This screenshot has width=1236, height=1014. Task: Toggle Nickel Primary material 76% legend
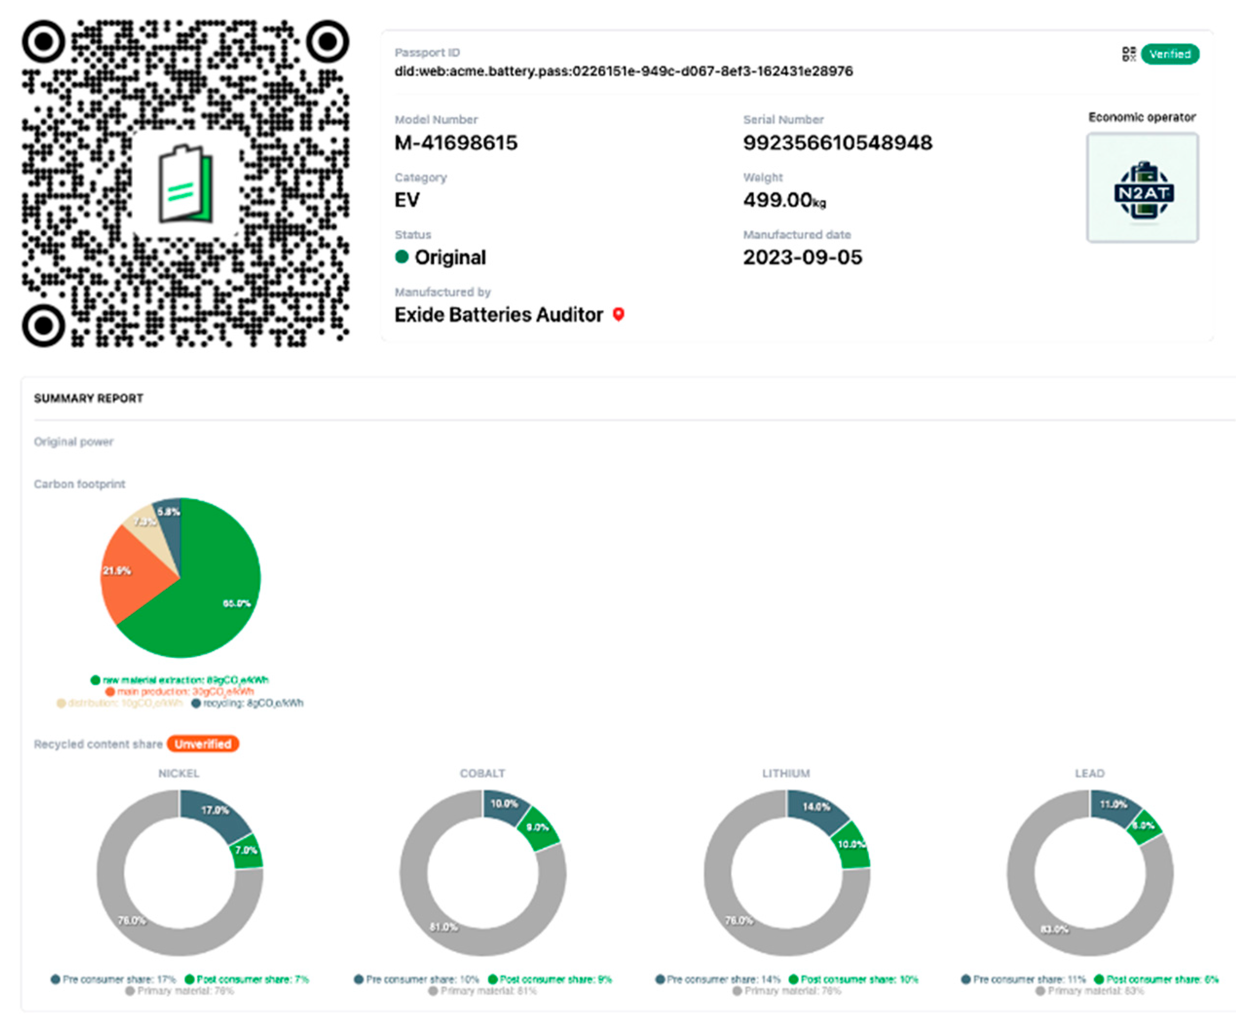click(x=180, y=991)
